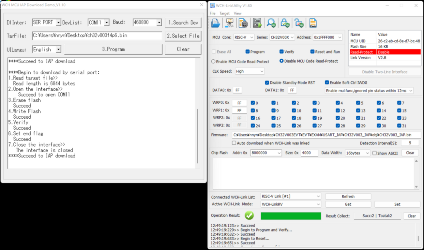Click the open padlock remove-protect icon
This screenshot has height=250, width=424.
point(299,23)
